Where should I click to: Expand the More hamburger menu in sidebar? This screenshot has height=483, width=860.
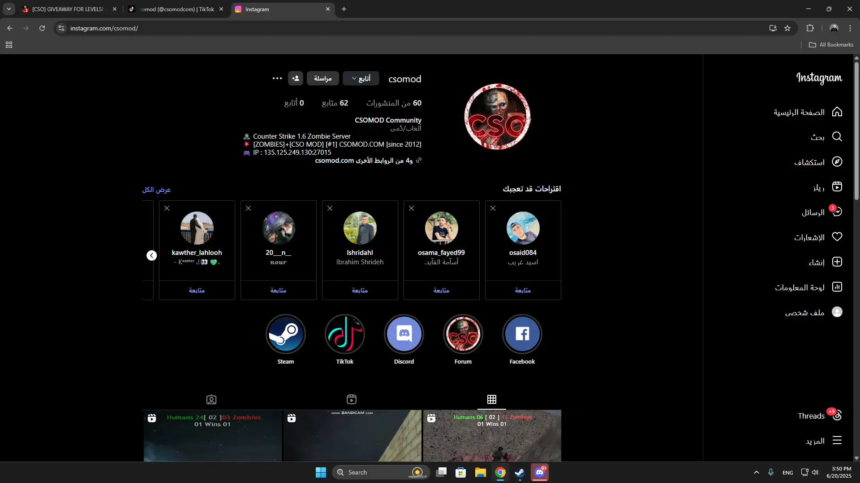(837, 441)
